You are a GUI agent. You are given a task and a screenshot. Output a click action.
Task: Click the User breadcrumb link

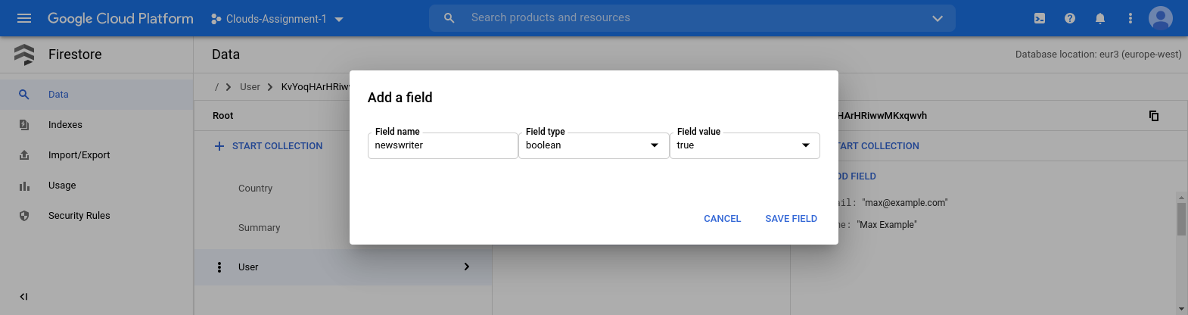pos(250,87)
